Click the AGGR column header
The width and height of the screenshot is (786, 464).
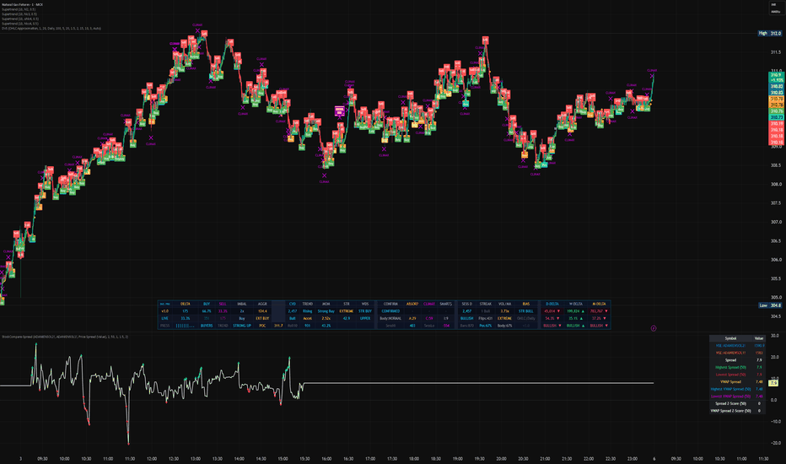coord(262,304)
